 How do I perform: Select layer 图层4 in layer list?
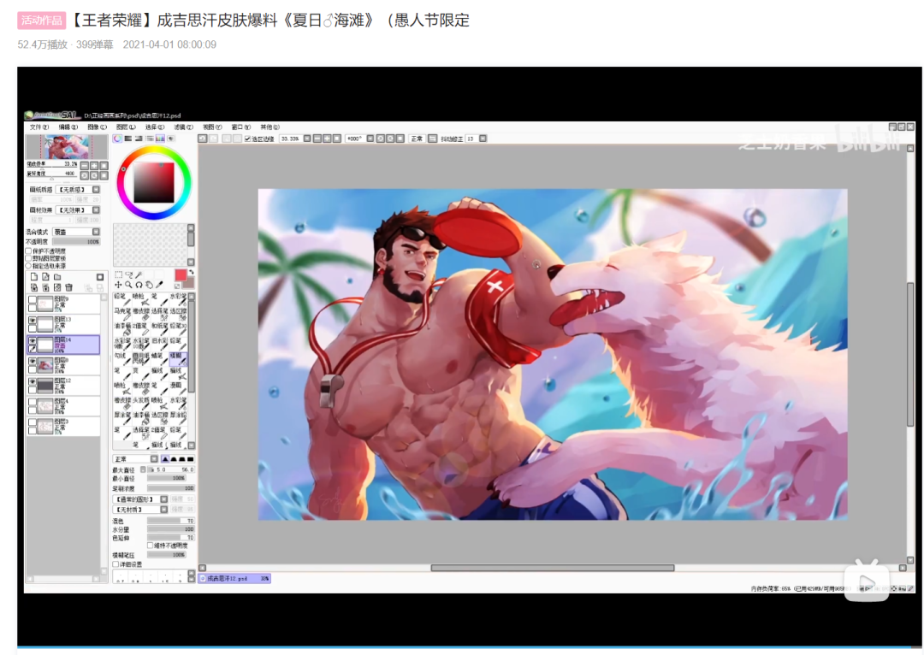coord(63,406)
